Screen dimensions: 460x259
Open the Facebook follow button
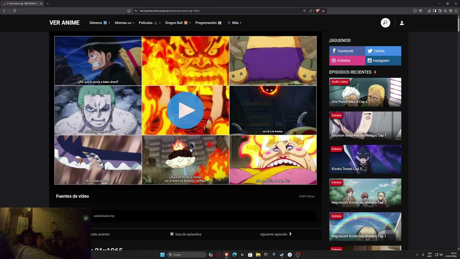347,51
